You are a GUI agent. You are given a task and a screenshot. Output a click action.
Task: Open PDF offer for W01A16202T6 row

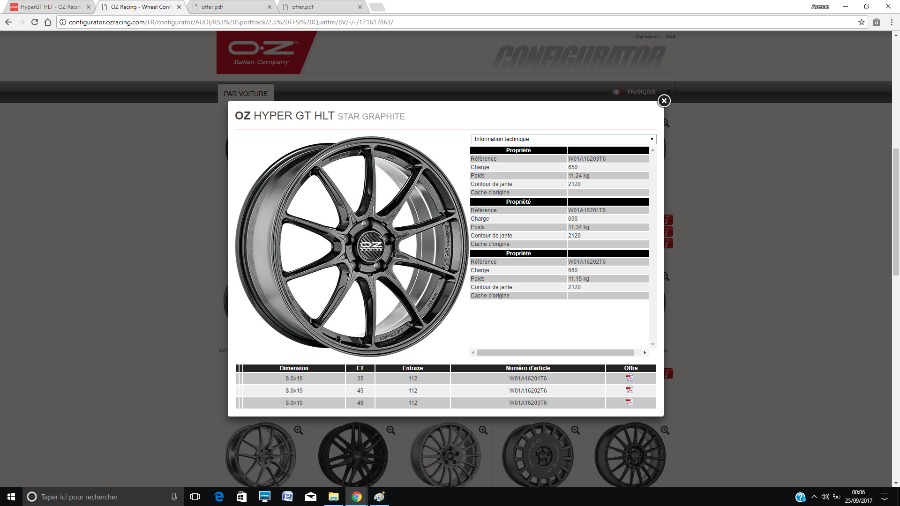pyautogui.click(x=630, y=390)
